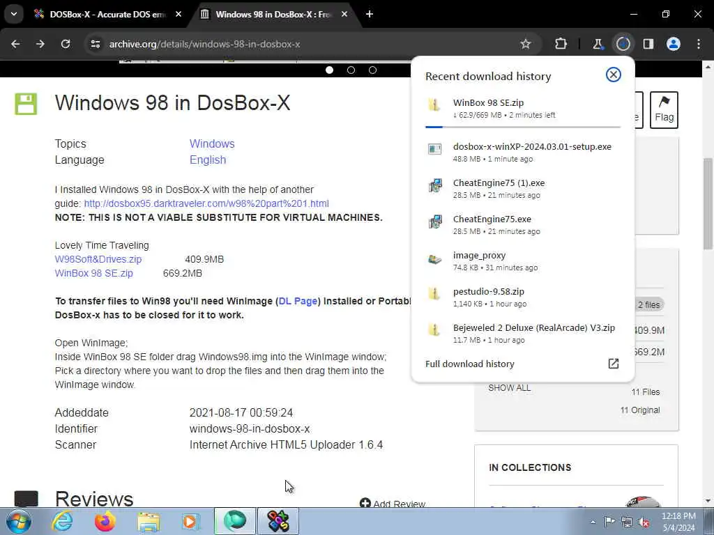Viewport: 714px width, 535px height.
Task: Open Chrome three-dot menu
Action: click(699, 44)
